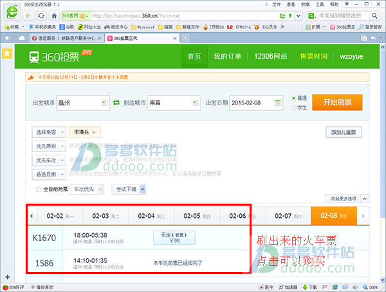Click the 无座 ¥98 ticket button for K1670
This screenshot has width=386, height=292.
click(174, 238)
